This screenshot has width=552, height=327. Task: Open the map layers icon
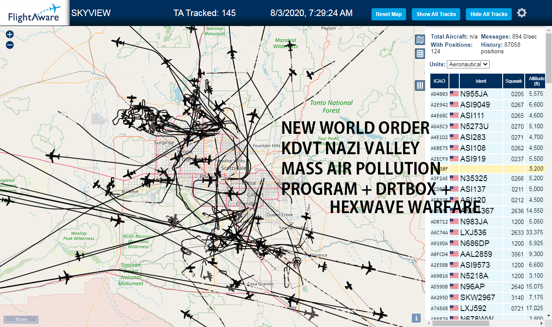tap(420, 40)
